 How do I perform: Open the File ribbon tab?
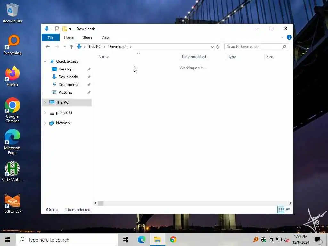click(x=51, y=37)
